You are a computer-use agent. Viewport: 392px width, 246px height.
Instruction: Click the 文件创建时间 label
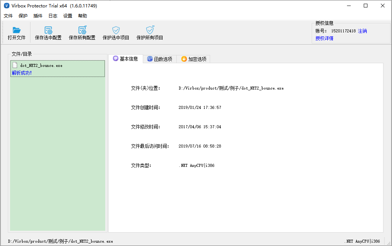point(145,108)
